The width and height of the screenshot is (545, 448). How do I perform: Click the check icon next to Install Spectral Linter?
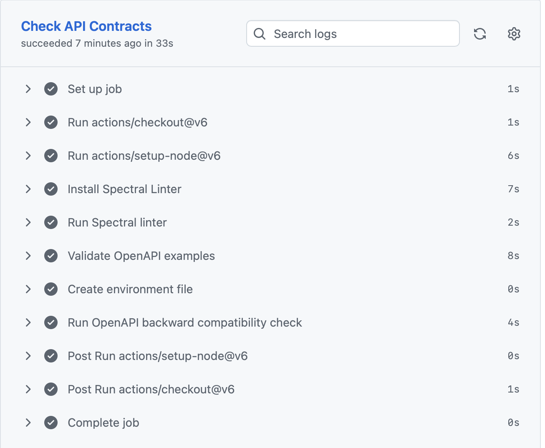(x=50, y=189)
